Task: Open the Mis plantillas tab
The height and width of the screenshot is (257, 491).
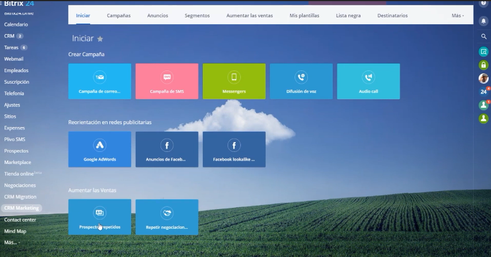Action: click(x=304, y=16)
